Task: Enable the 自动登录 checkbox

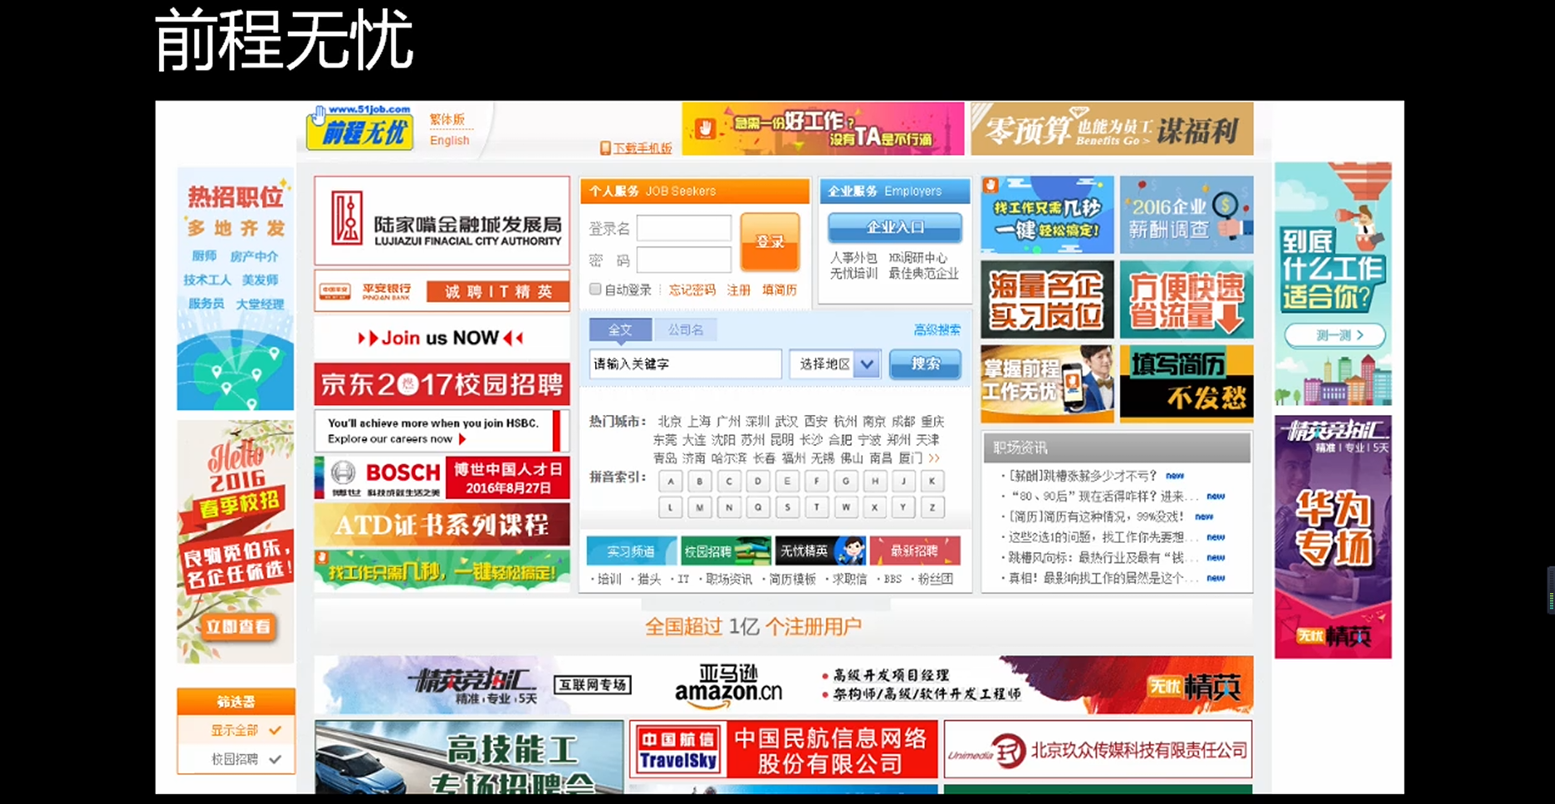Action: 595,289
